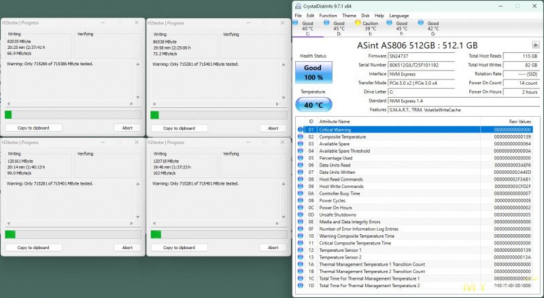Abort the H2testw test showing 82035 MByte
Image resolution: width=544 pixels, height=298 pixels.
coord(127,128)
